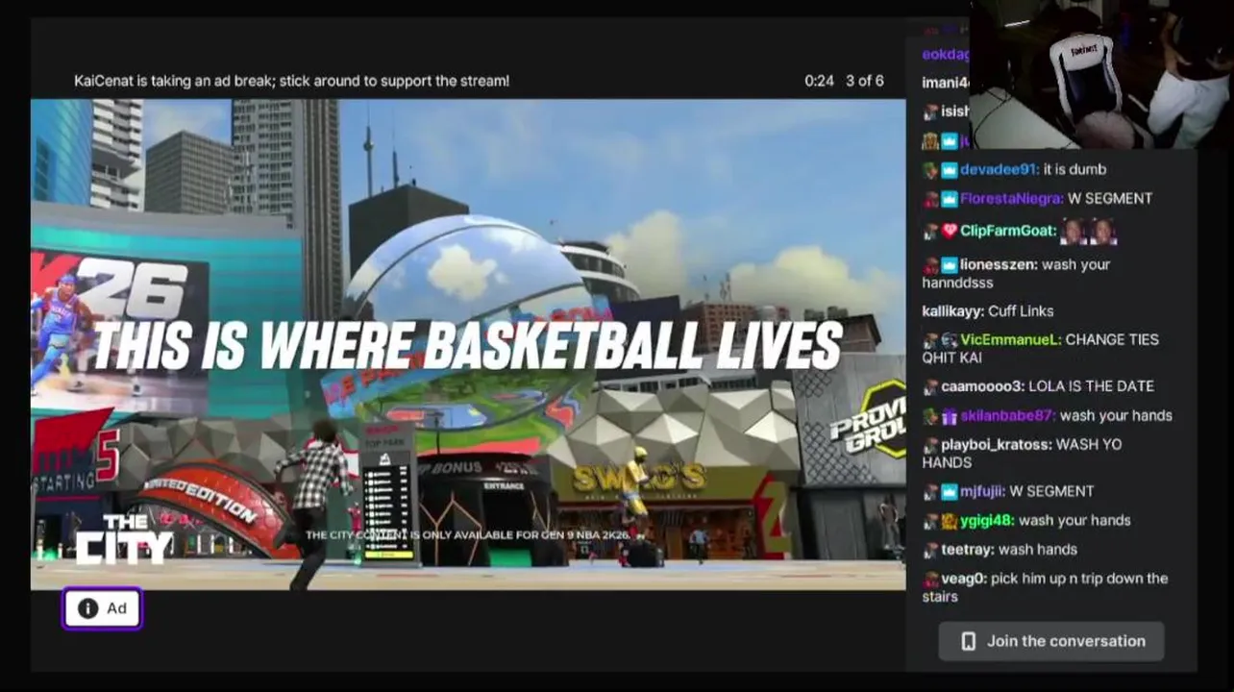Screen dimensions: 1234x692
Task: Click the '0:24' ad countdown timer
Action: tap(819, 81)
